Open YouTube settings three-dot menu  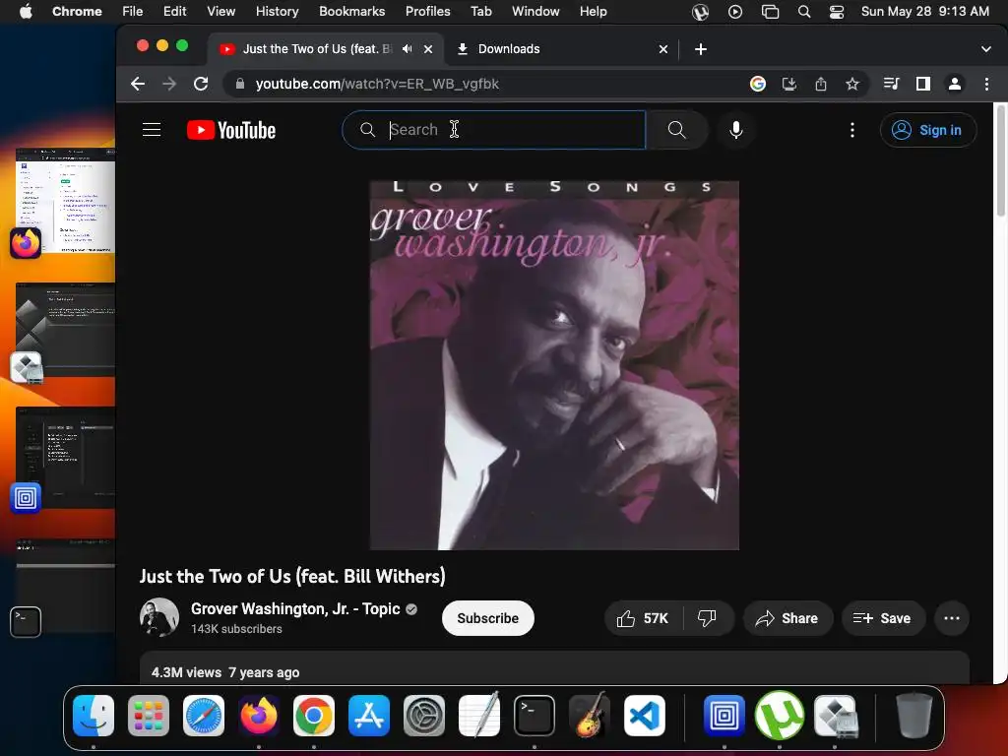tap(852, 130)
